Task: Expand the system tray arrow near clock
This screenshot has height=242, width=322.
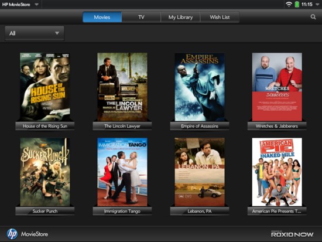Action: click(317, 5)
